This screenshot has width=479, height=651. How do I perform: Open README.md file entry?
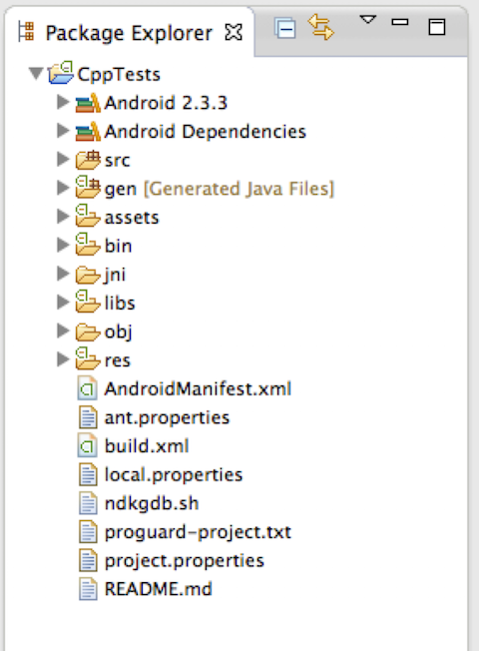coord(158,589)
